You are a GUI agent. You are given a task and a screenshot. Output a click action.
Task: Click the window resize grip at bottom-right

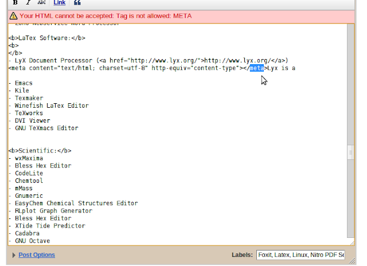(x=353, y=261)
